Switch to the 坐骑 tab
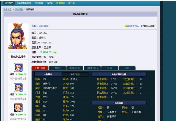This screenshot has height=121, width=176. [109, 68]
